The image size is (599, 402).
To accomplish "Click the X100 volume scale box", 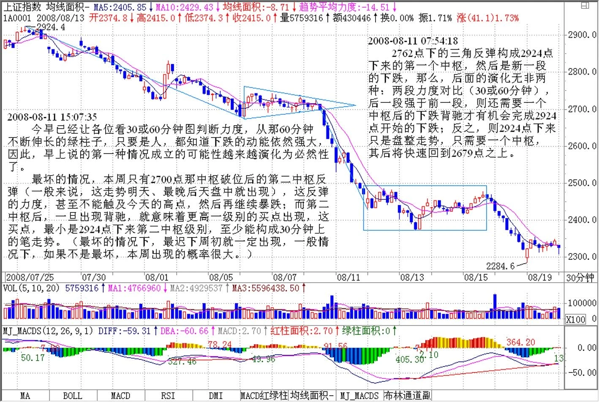I will [x=575, y=319].
